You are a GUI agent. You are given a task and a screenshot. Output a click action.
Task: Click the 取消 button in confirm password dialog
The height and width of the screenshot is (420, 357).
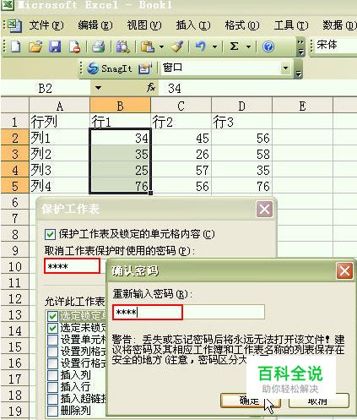click(318, 401)
